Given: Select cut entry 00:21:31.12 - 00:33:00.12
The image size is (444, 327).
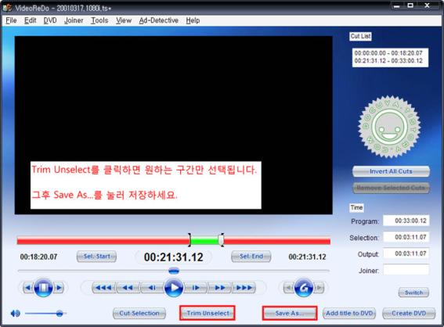Looking at the screenshot, I should tap(388, 61).
